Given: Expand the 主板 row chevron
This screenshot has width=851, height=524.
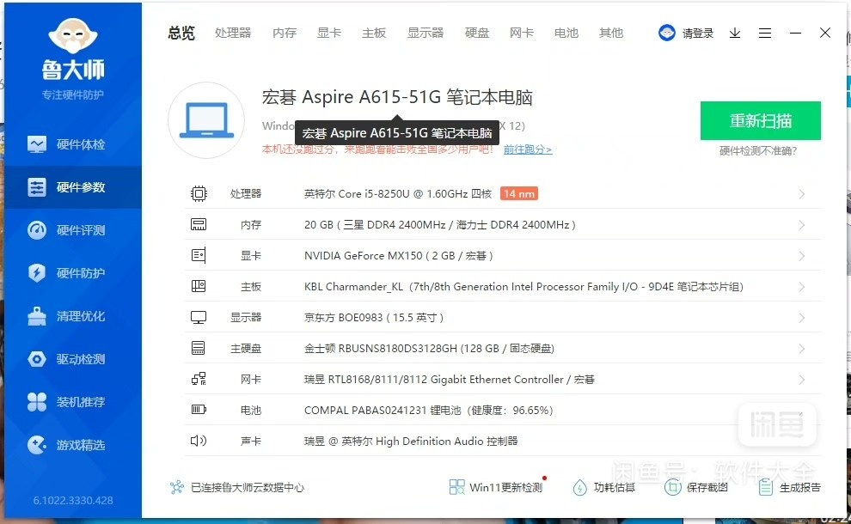Looking at the screenshot, I should coord(802,287).
